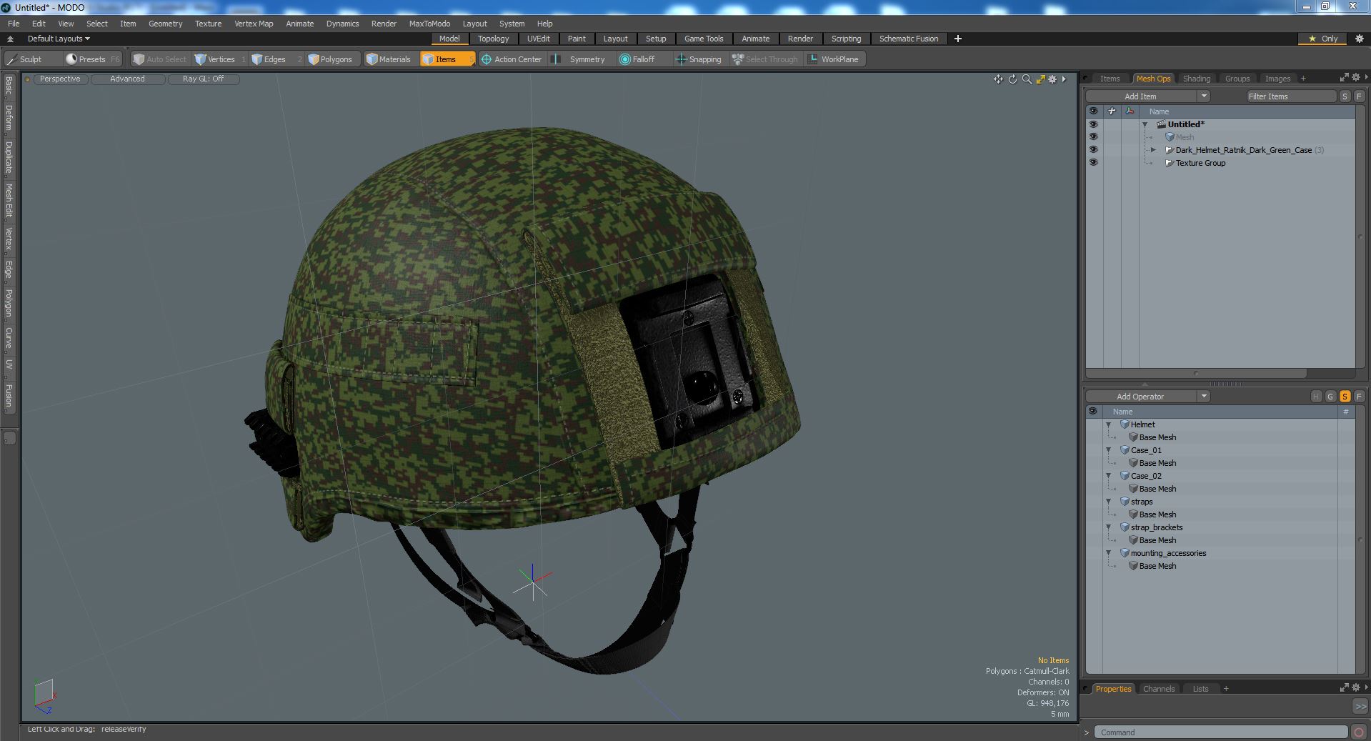Collapse the mounting_accessories operator stack
1371x741 pixels.
click(1109, 553)
